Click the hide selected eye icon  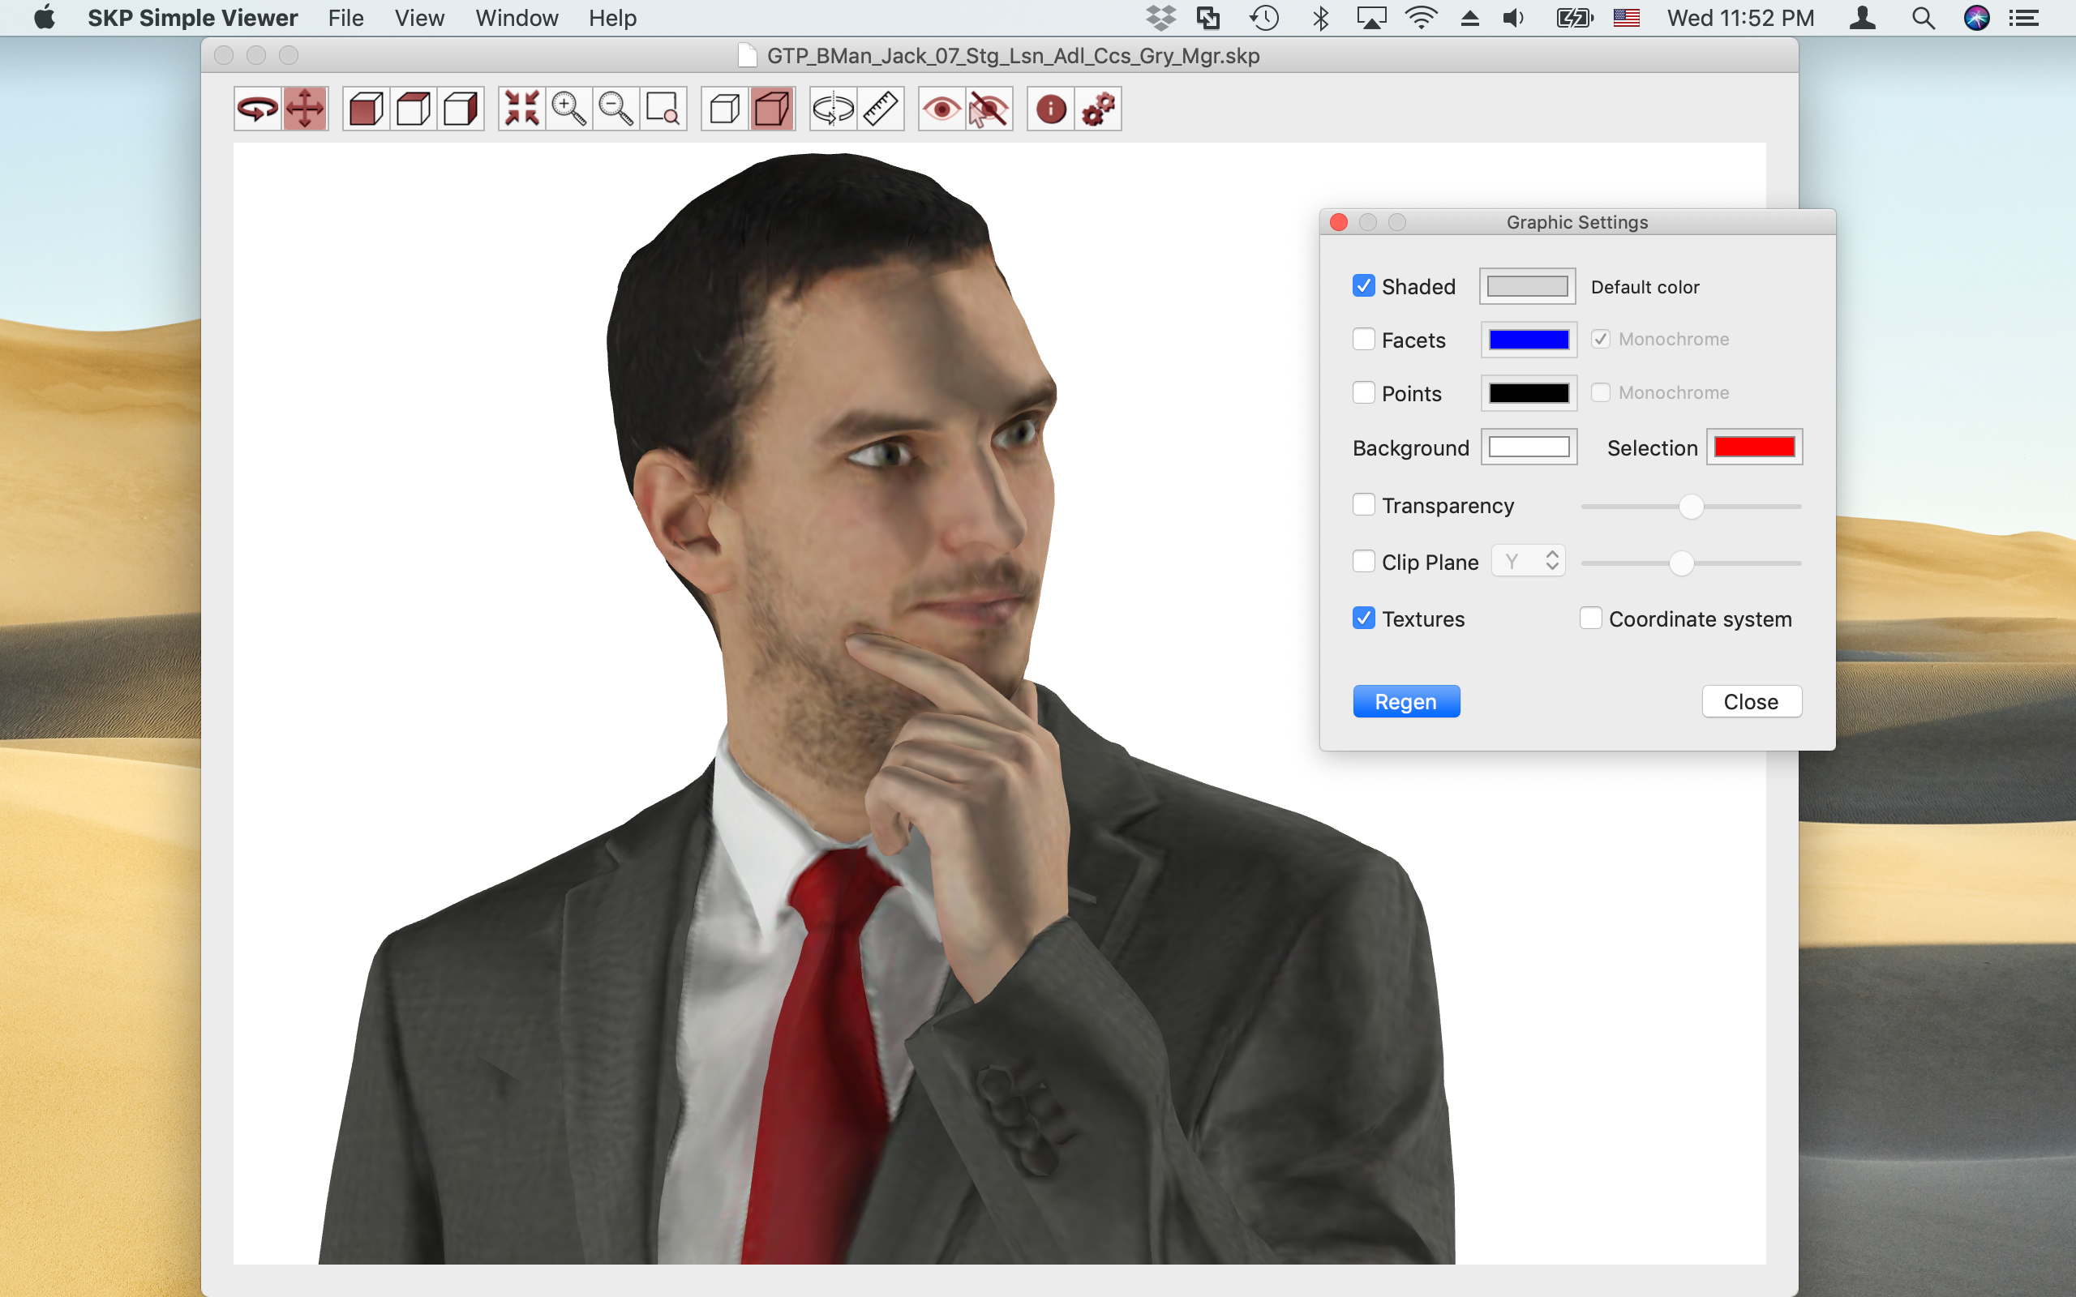point(989,109)
